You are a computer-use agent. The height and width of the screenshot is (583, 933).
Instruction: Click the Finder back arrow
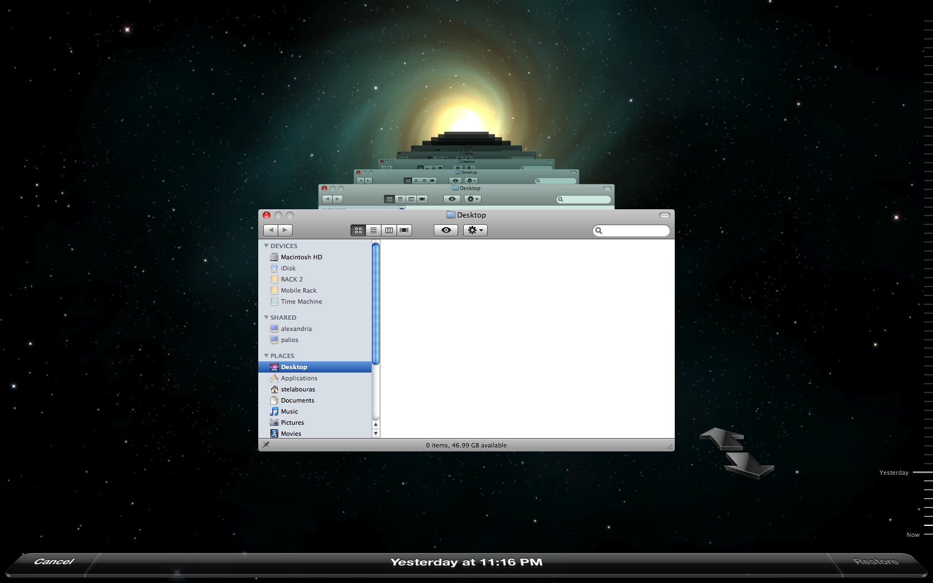click(270, 230)
